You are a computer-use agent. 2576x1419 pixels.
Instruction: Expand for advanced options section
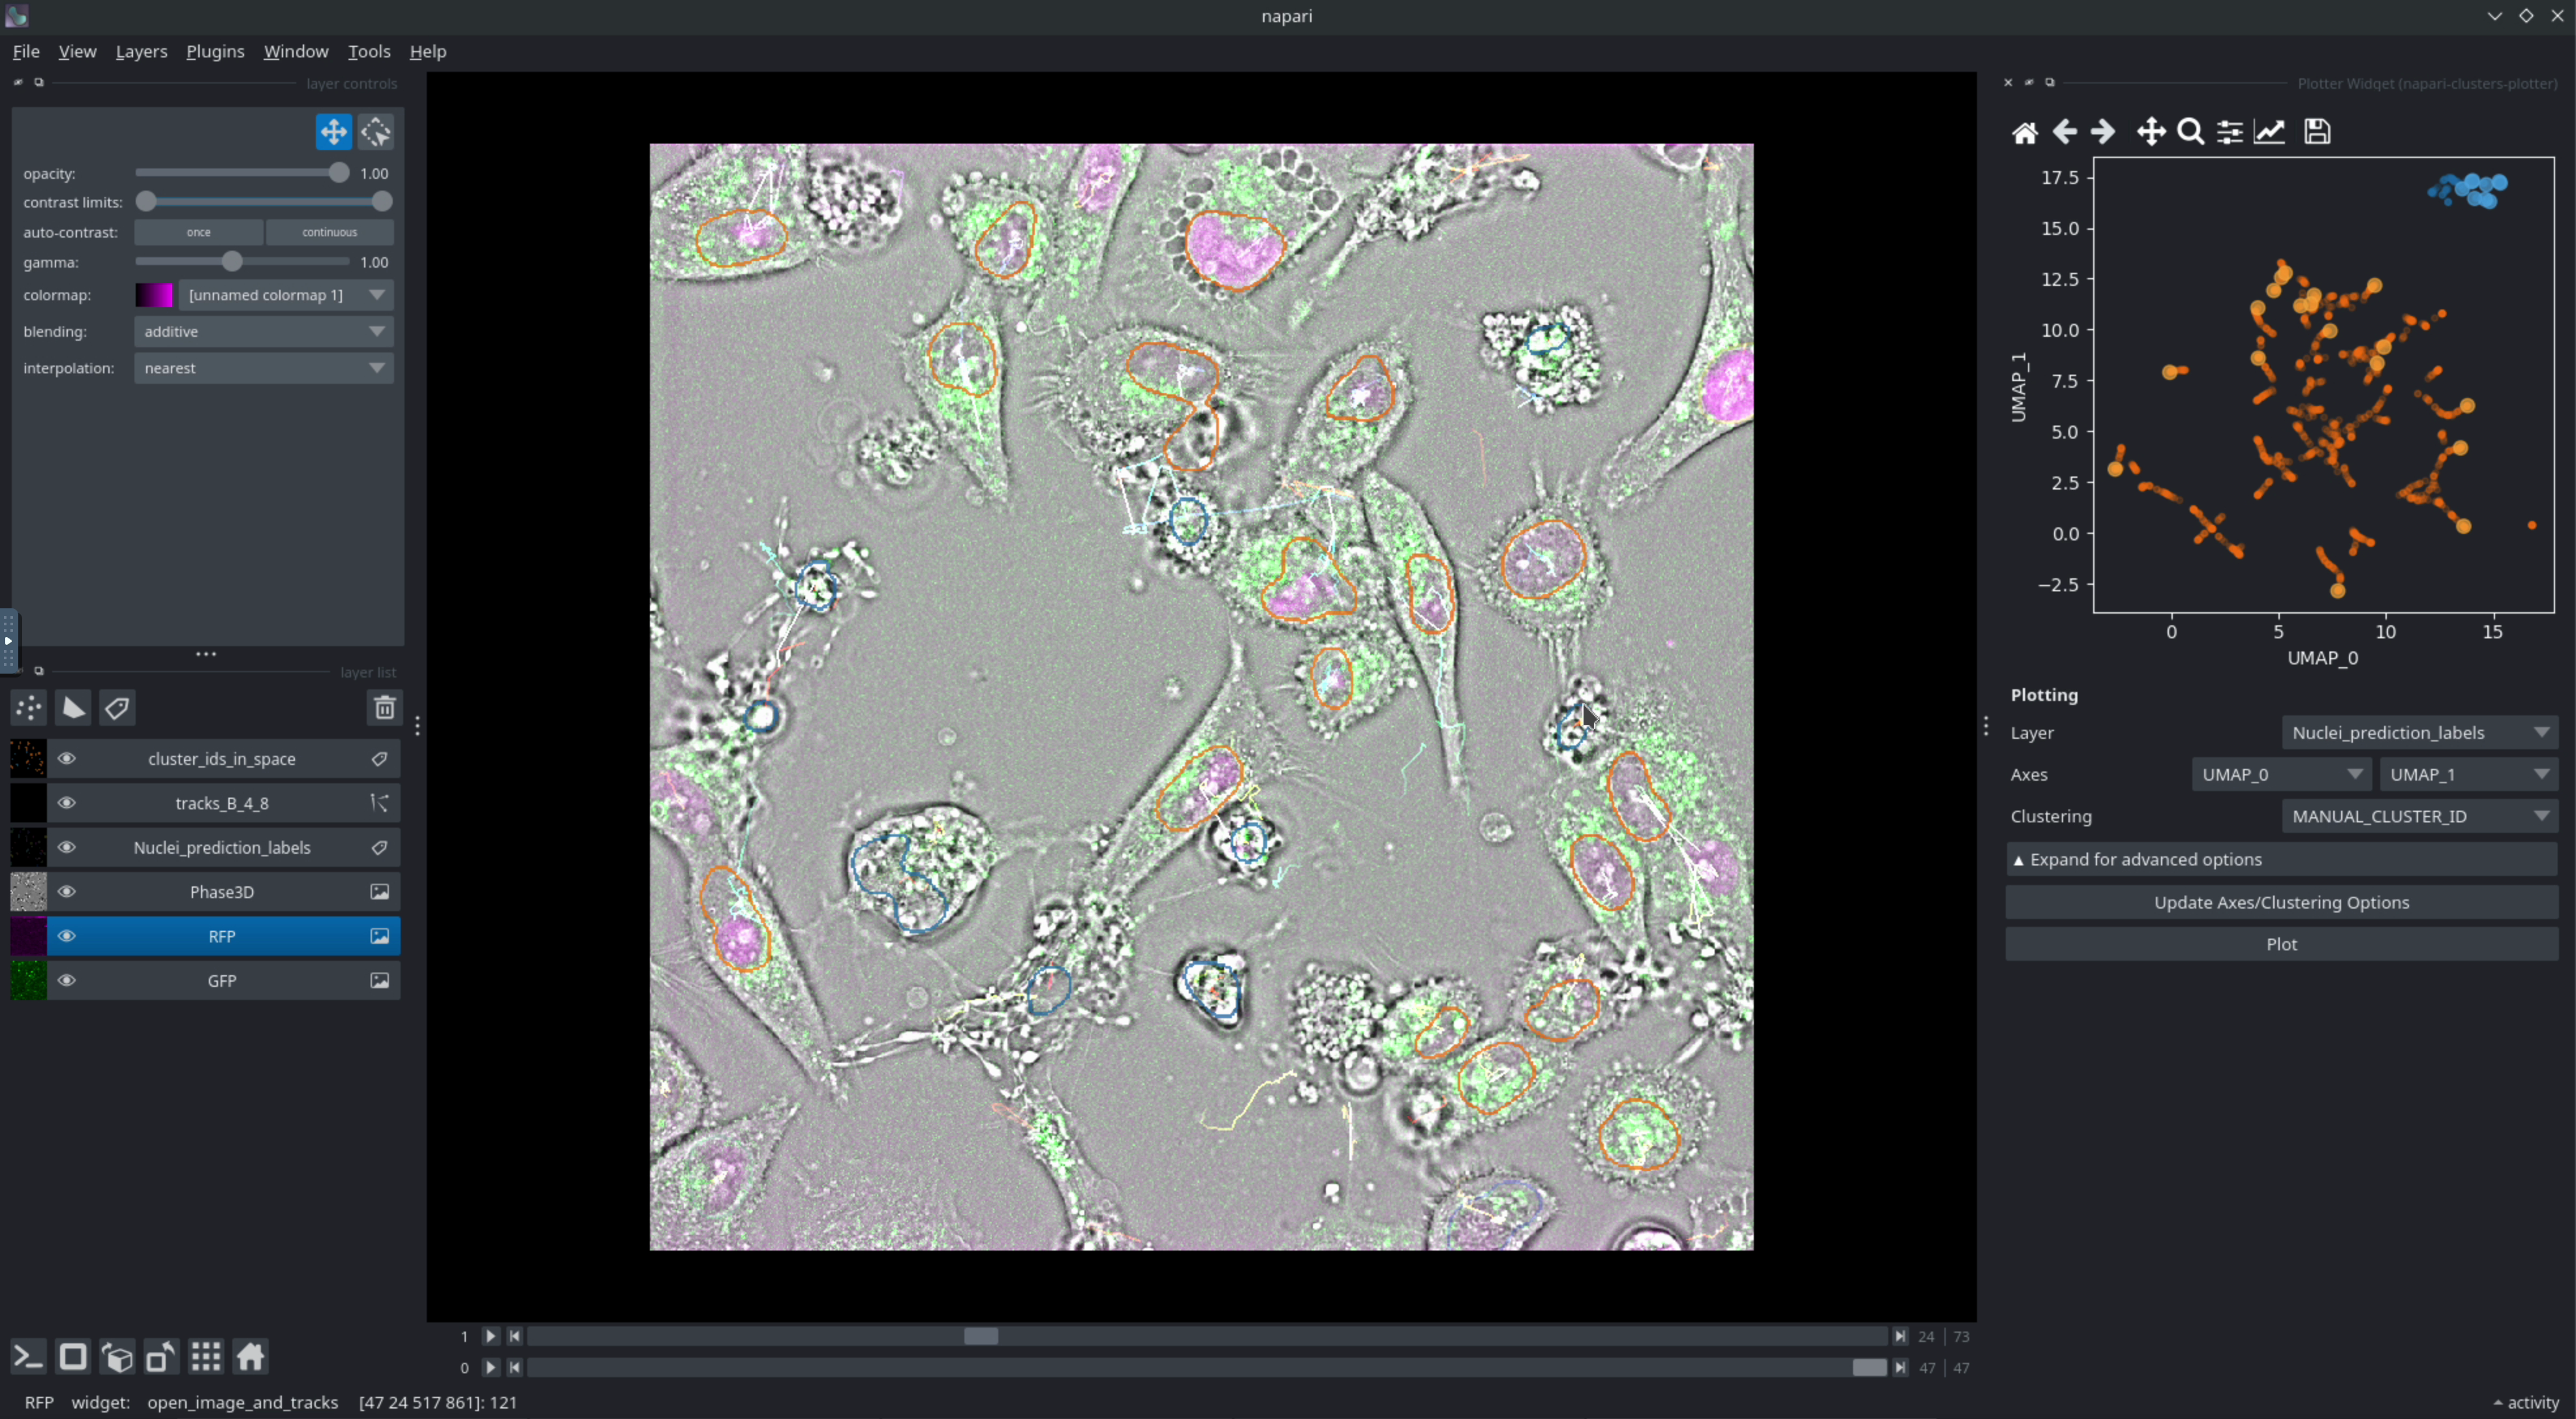click(x=2281, y=860)
